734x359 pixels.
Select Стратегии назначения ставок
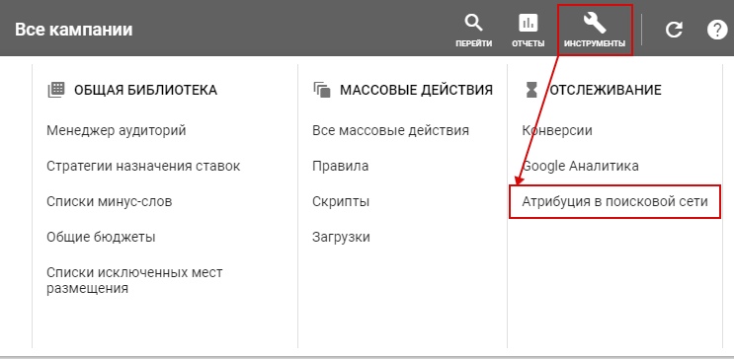[143, 166]
